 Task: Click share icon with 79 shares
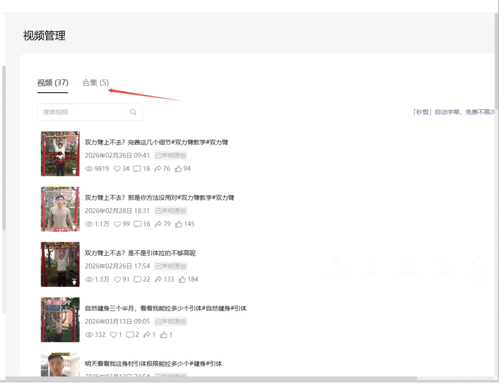158,224
